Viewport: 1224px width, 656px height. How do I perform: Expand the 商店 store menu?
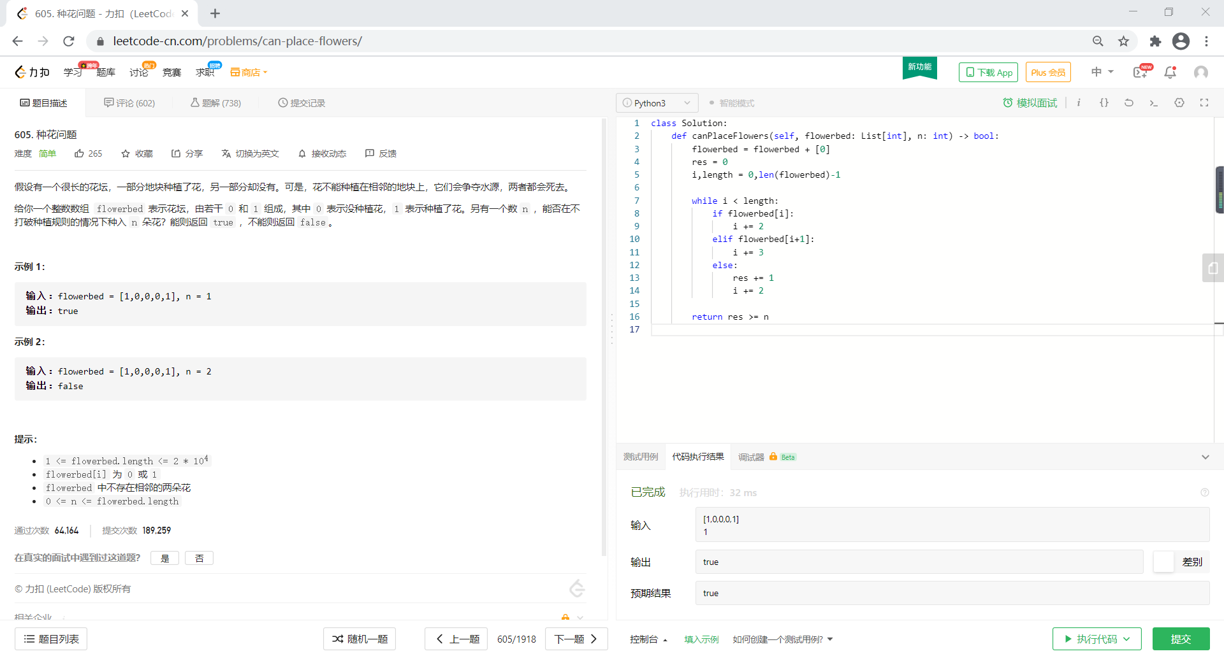(249, 73)
